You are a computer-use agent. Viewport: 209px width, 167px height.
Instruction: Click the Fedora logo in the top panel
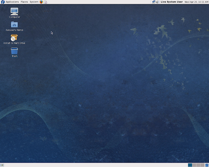(3, 2)
